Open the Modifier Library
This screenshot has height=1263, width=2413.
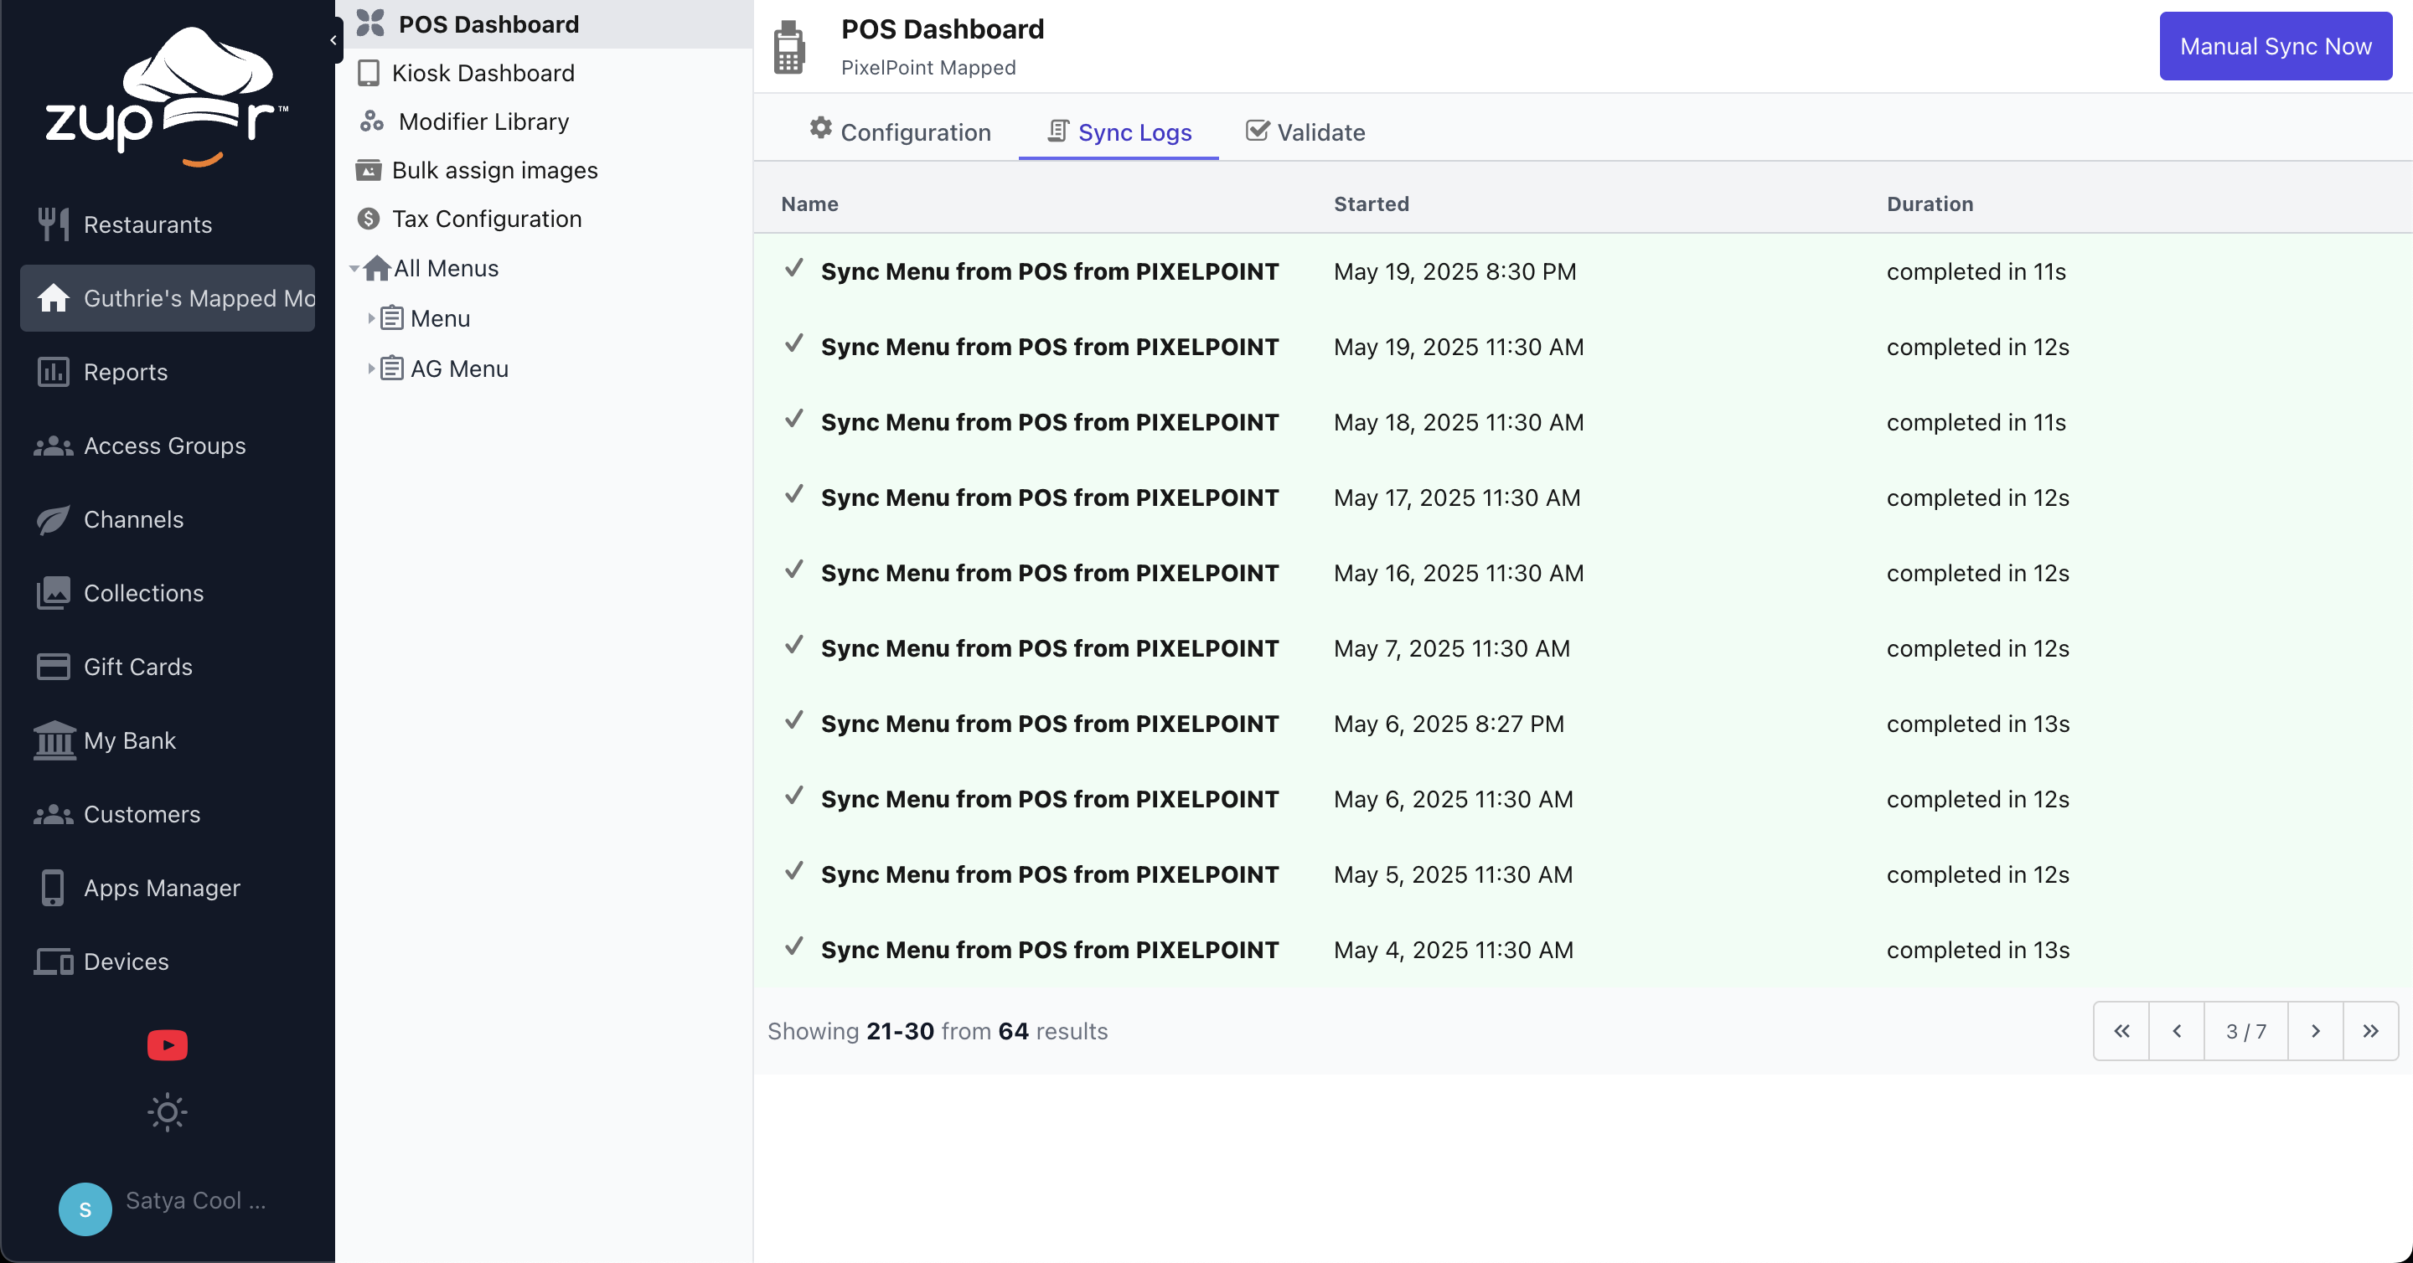click(x=483, y=121)
